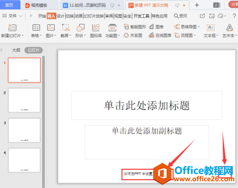Viewport: 238px width, 188px height.
Task: Expand the 图片 dropdown arrow
Action: point(56,36)
